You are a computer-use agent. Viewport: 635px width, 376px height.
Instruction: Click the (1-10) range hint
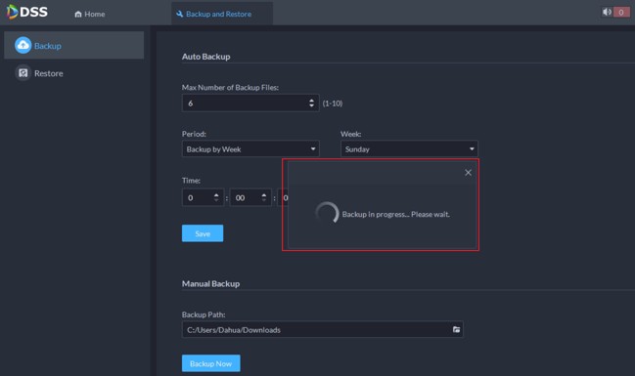pos(333,104)
